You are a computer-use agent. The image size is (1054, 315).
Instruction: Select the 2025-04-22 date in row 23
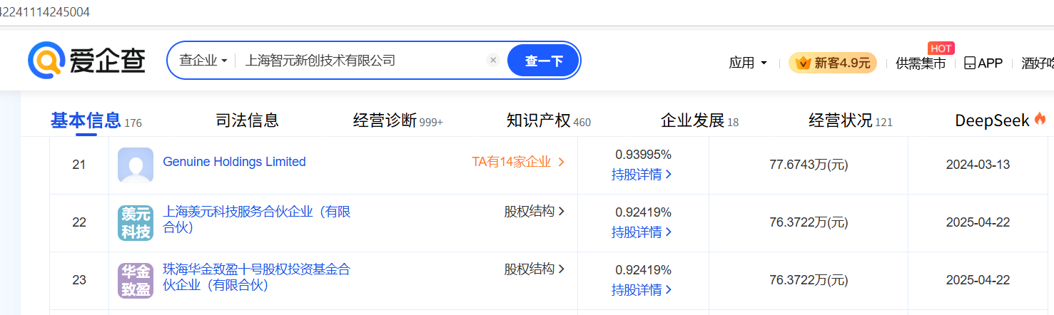(x=978, y=280)
